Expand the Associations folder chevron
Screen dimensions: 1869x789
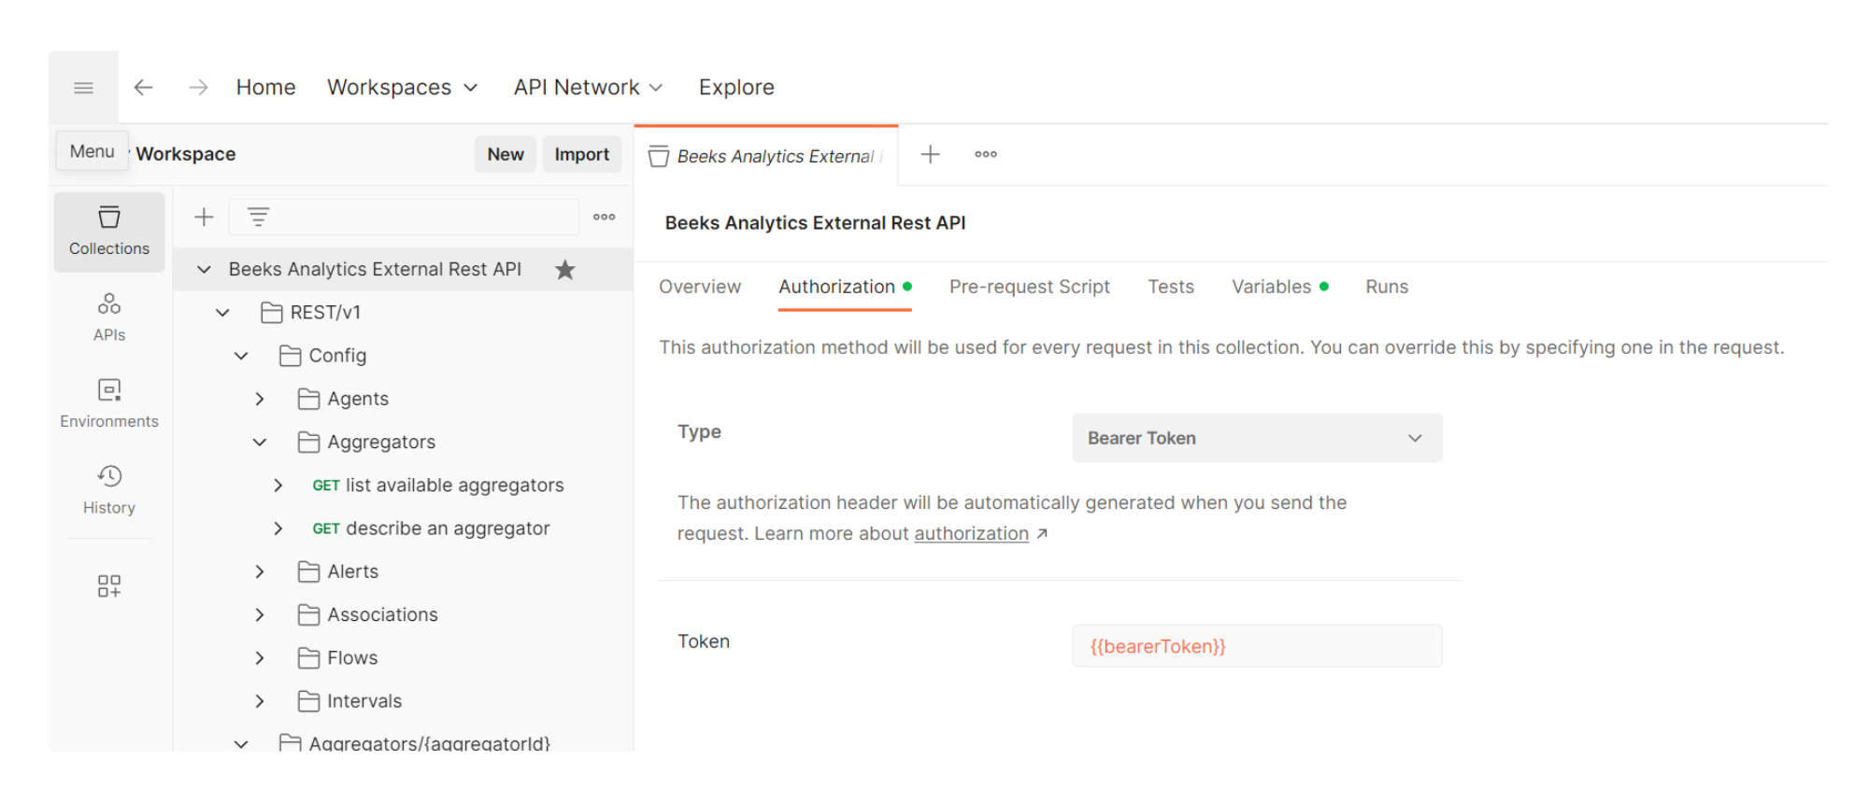click(260, 614)
